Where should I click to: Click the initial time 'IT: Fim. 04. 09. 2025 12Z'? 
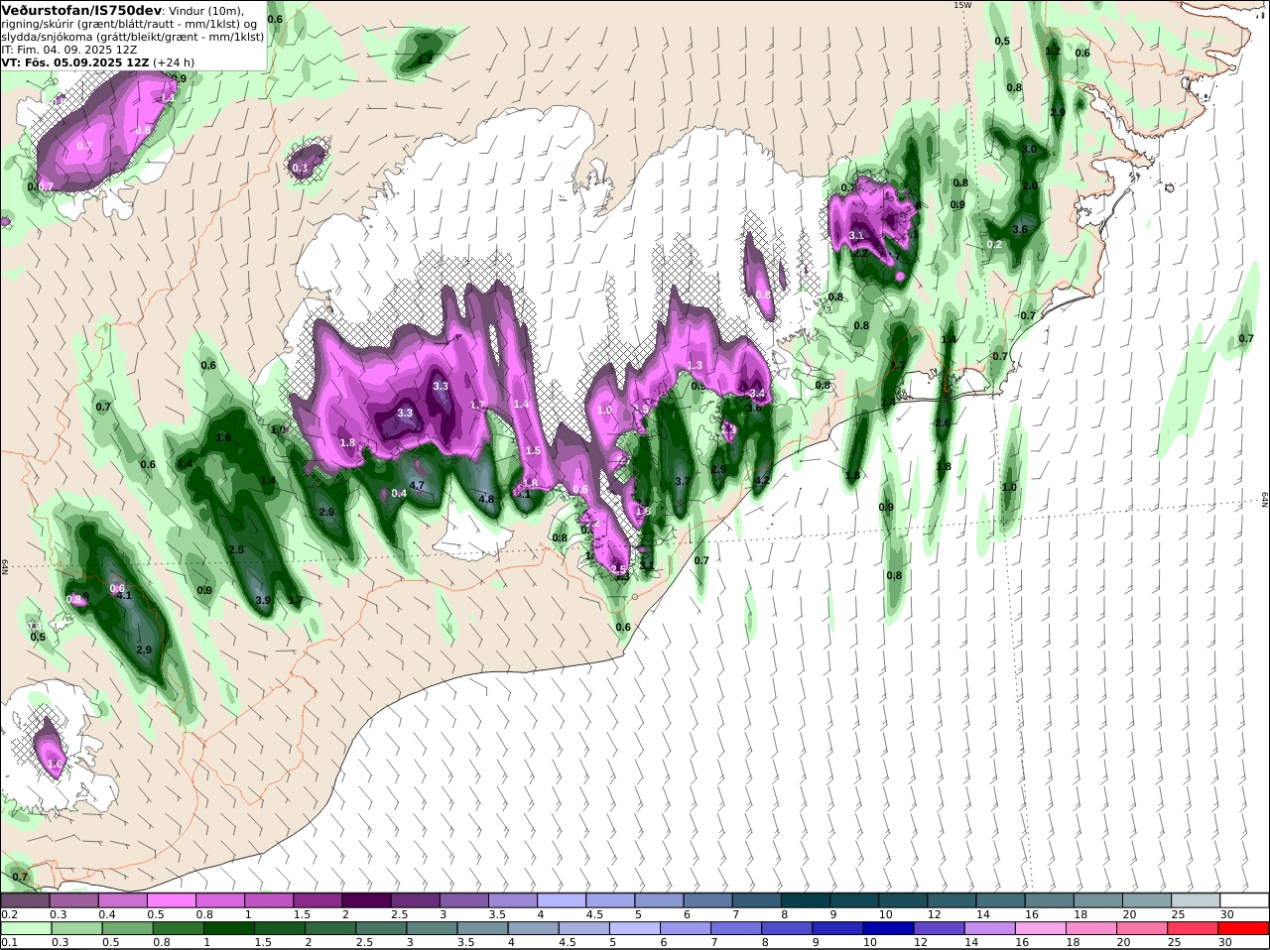pos(69,49)
